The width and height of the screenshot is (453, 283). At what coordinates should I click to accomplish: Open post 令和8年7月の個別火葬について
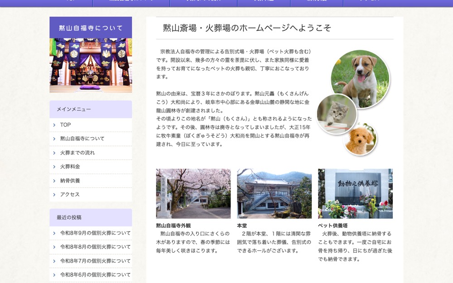pos(95,261)
